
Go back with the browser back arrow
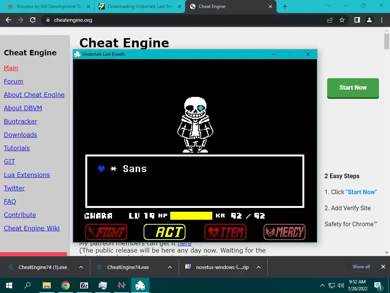[8, 20]
